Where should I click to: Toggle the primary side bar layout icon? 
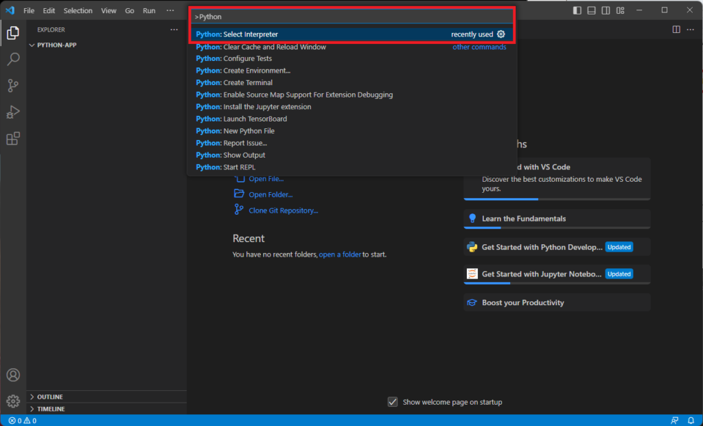[x=577, y=10]
